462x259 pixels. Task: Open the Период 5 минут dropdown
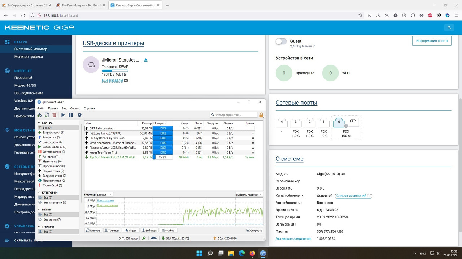[x=105, y=195]
